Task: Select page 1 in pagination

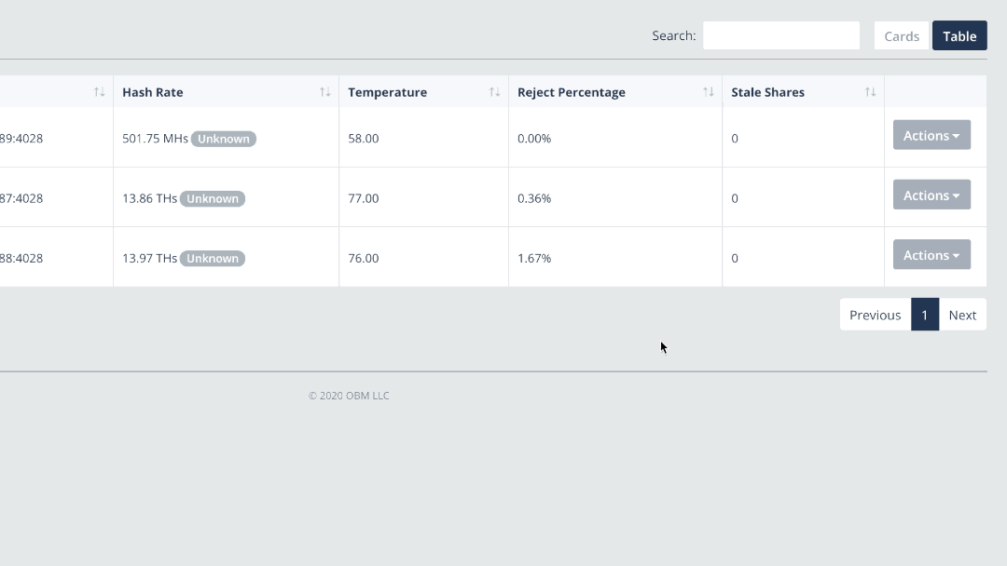Action: point(925,315)
